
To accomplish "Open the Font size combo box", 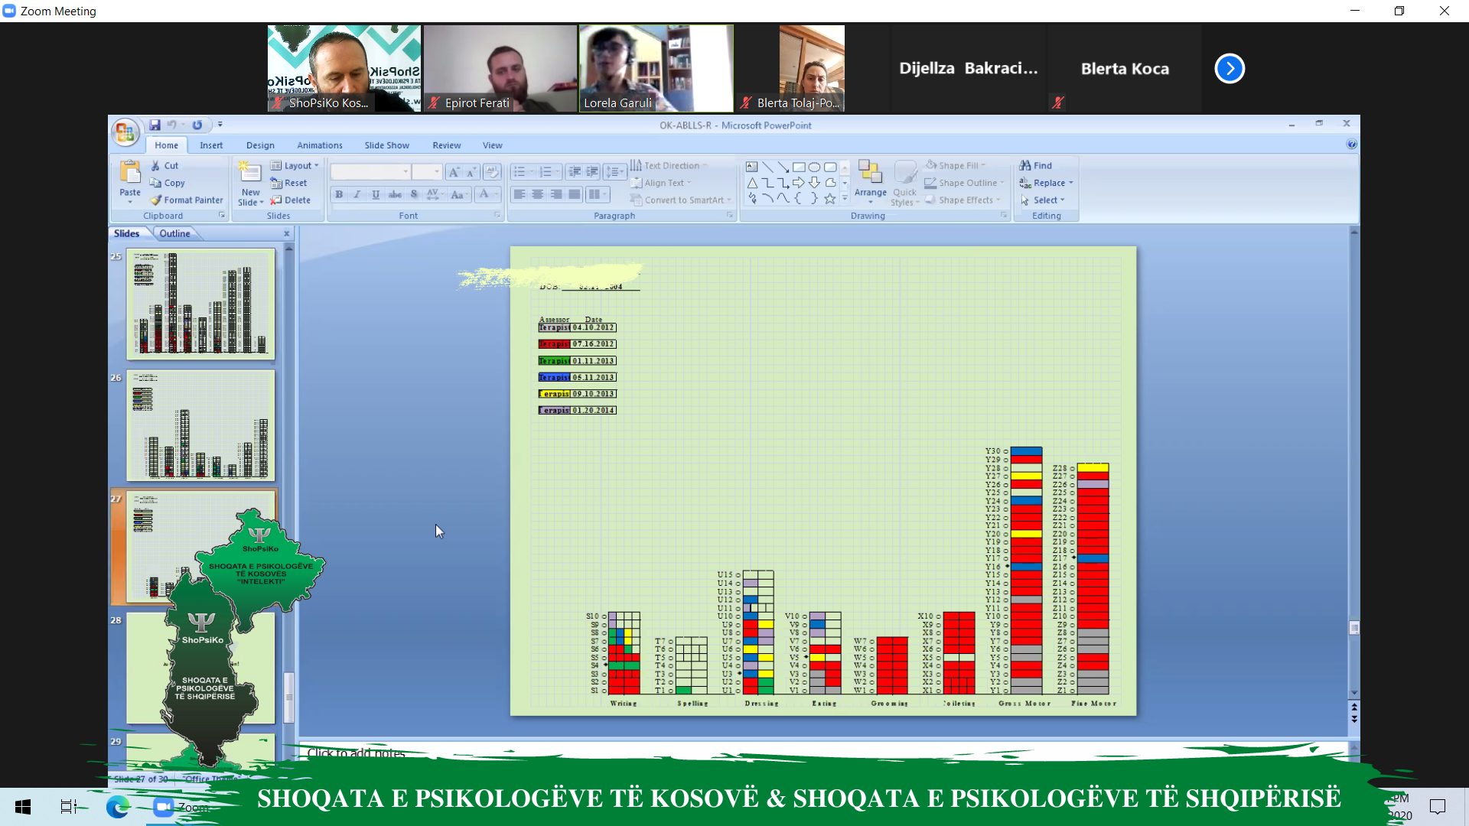I will [x=427, y=172].
